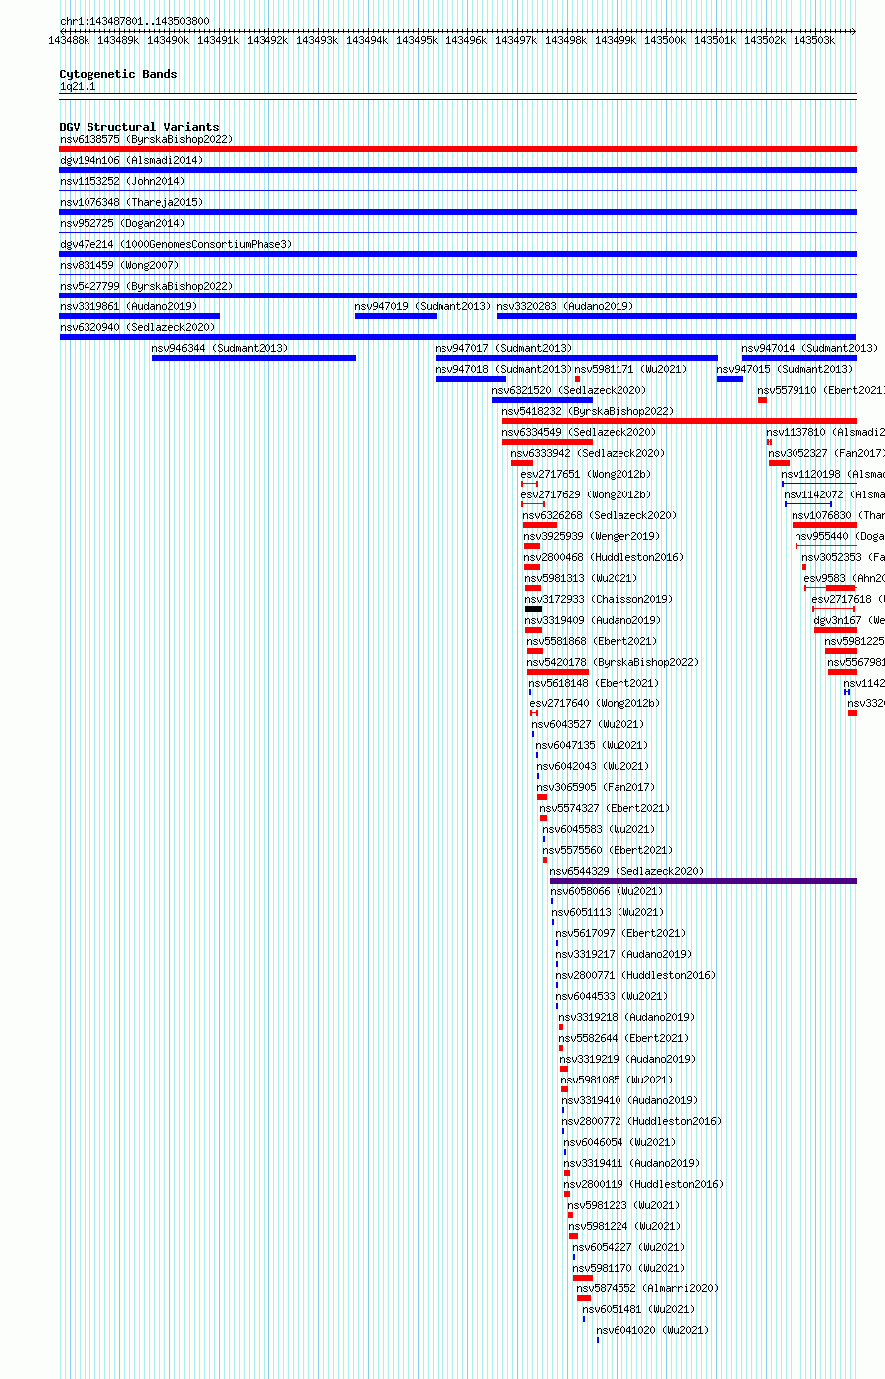Click the chr1:143487801..143503800 coordinates

pos(134,21)
